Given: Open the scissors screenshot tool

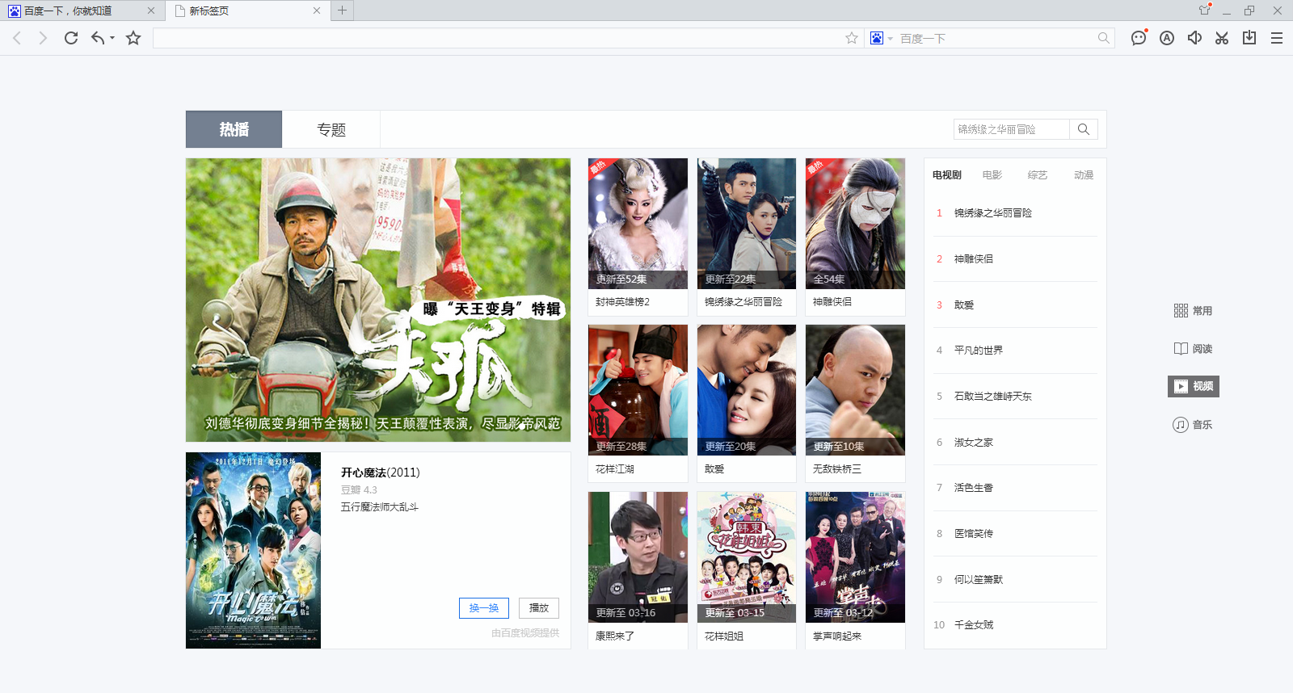Looking at the screenshot, I should [1222, 38].
